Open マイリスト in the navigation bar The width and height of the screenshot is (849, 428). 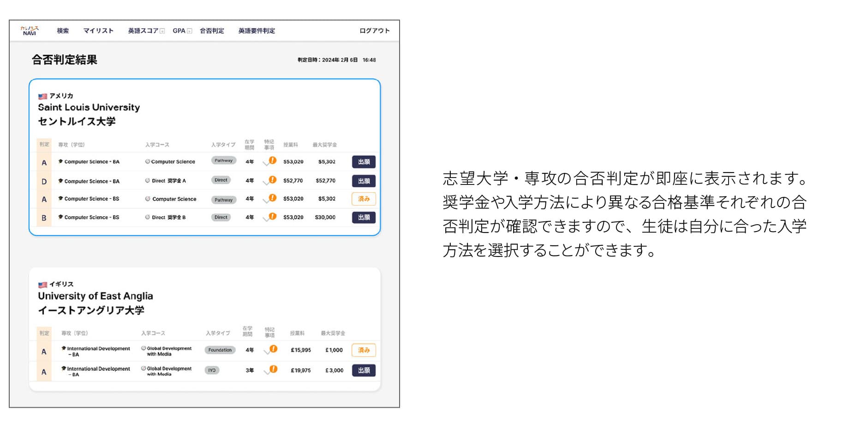pos(98,31)
